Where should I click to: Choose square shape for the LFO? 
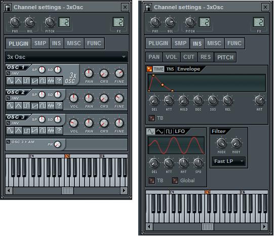(169, 131)
